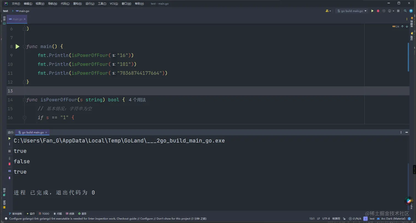
Task: Toggle scroll to end in Run panel
Action: pos(9,158)
